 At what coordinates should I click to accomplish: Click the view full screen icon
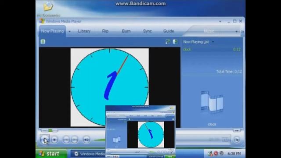pos(225,140)
